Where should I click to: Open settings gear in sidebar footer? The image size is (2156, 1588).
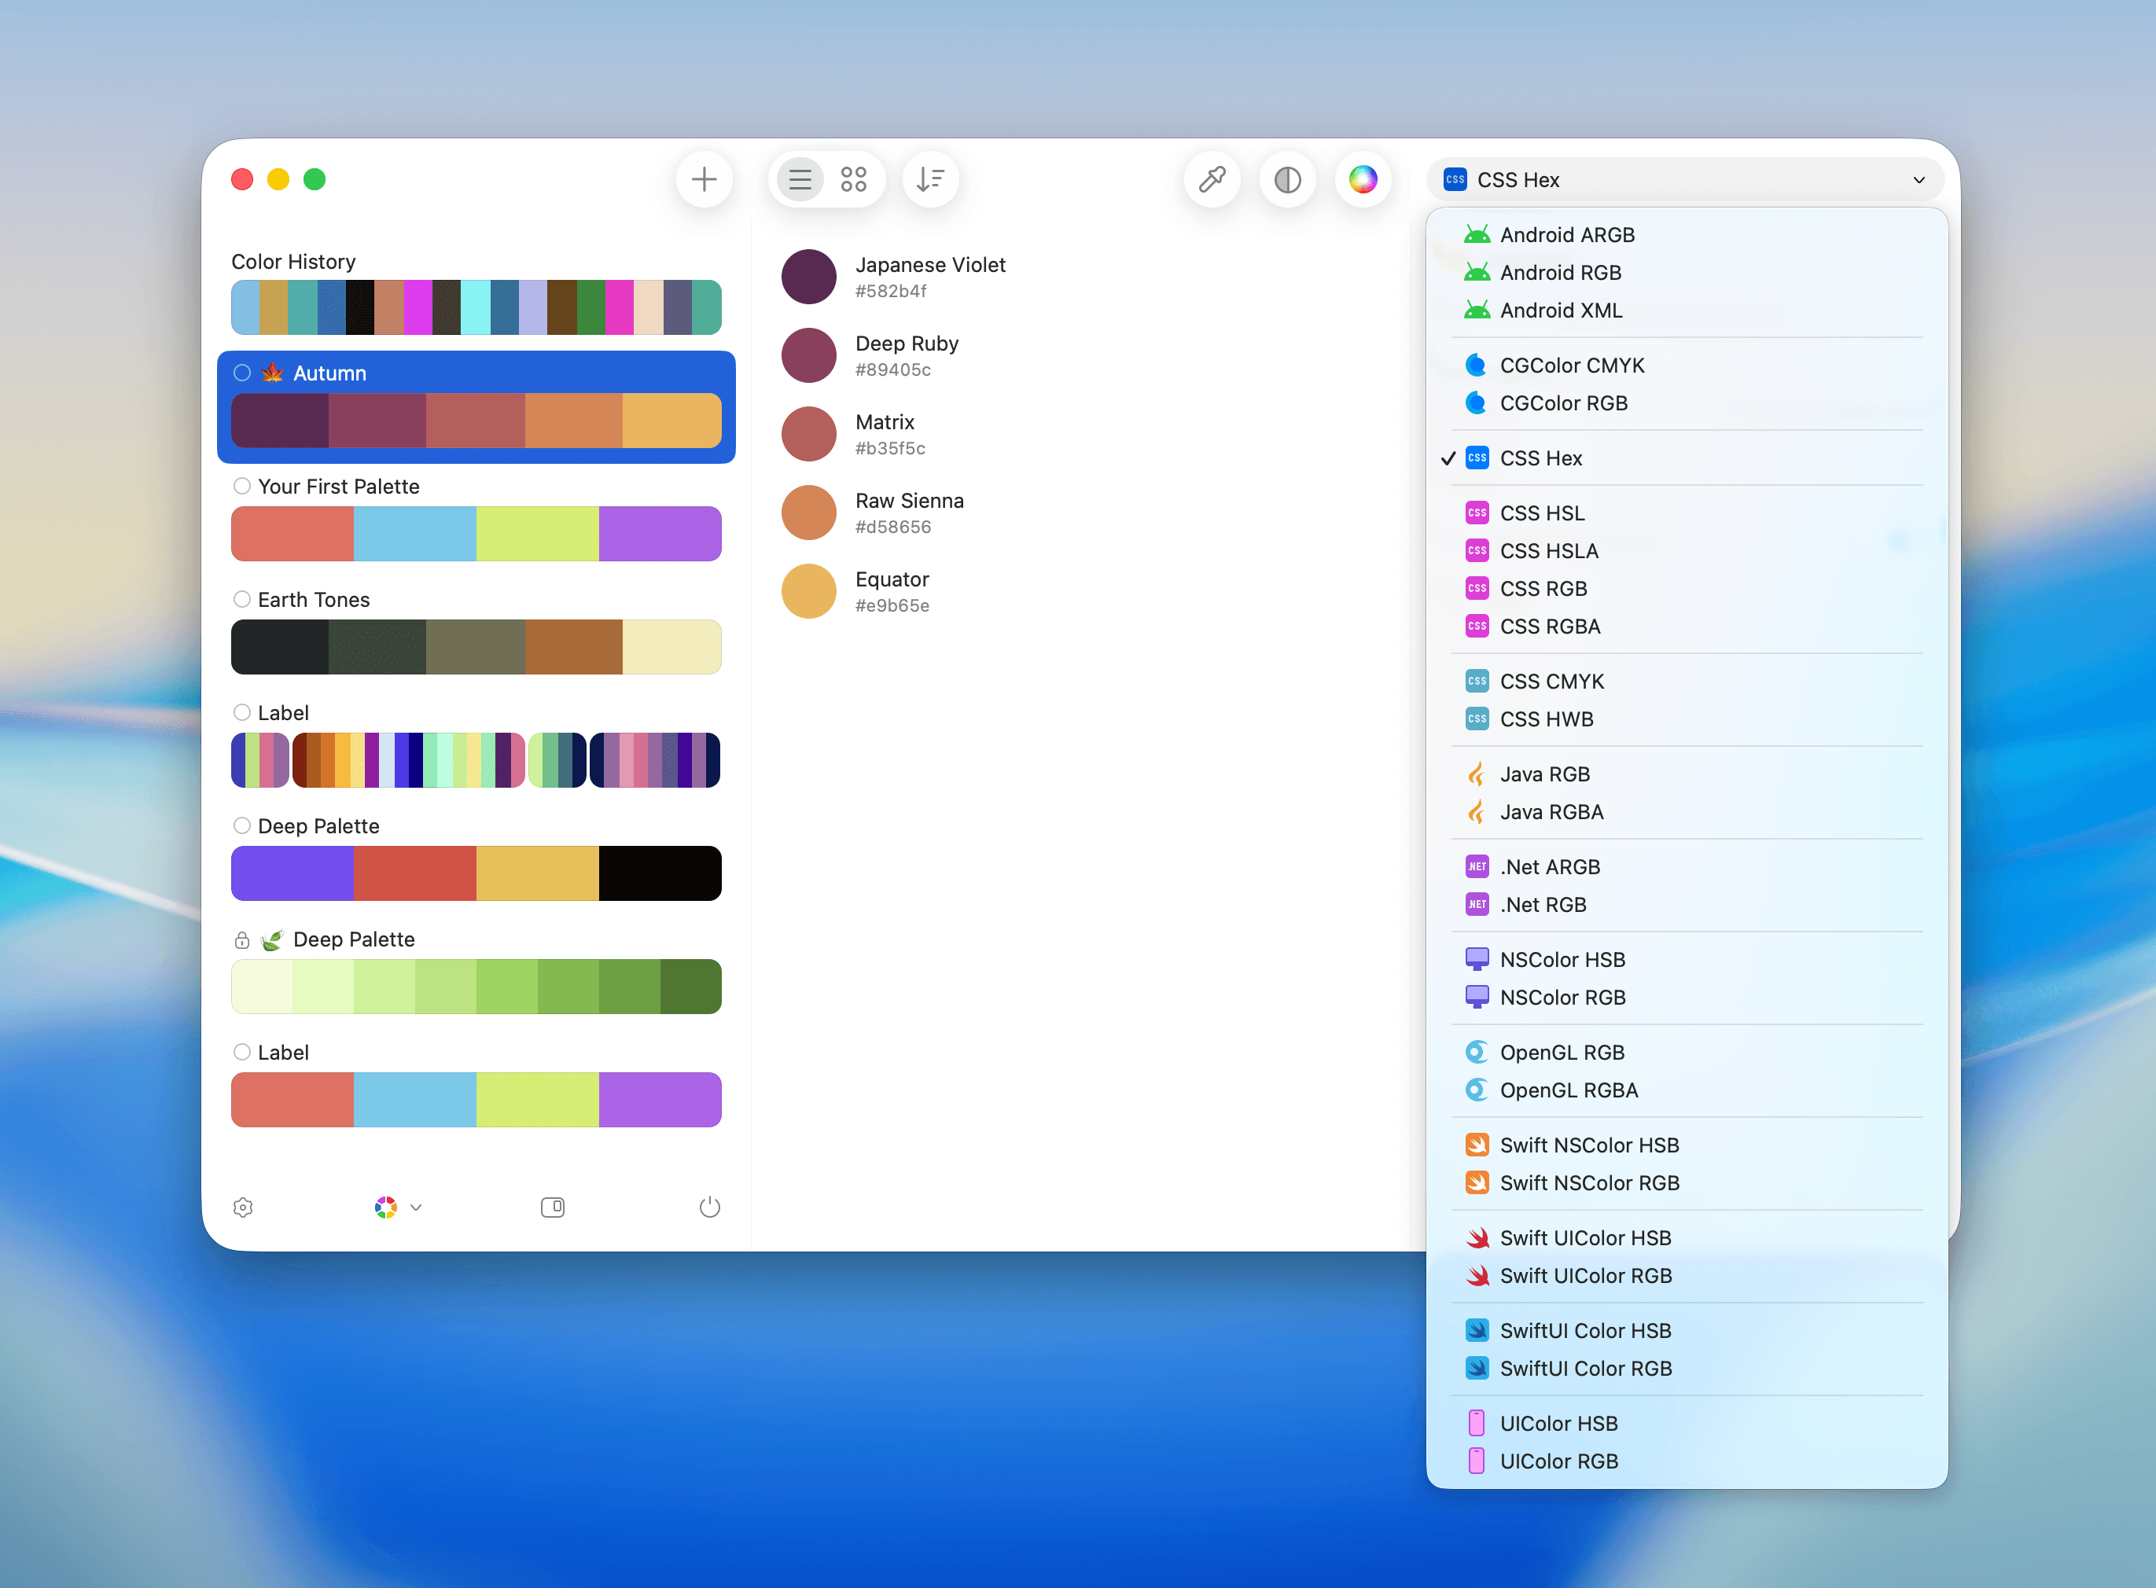[x=243, y=1208]
